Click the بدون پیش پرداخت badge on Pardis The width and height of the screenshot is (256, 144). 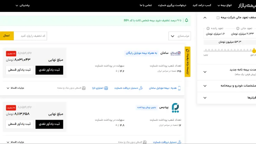[x=147, y=108]
